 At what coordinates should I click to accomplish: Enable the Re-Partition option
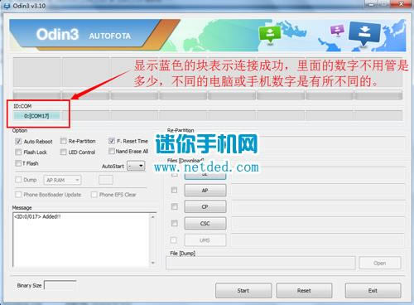point(64,141)
